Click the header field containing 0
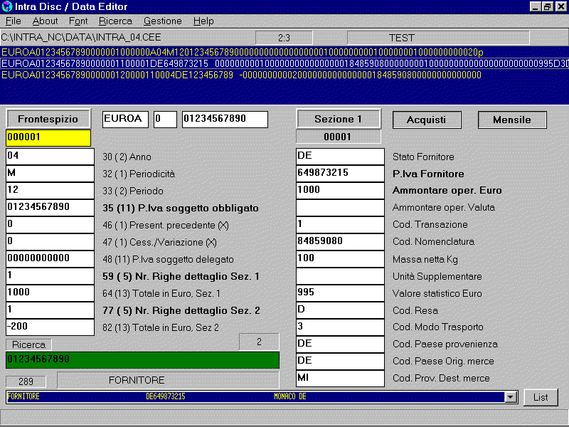 pyautogui.click(x=165, y=120)
